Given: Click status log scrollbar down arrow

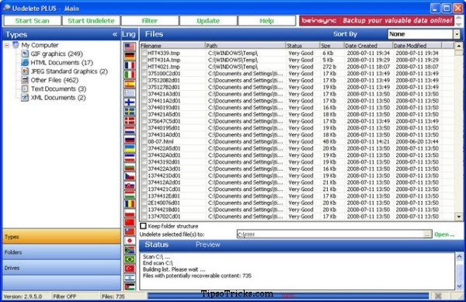Looking at the screenshot, I should [459, 286].
